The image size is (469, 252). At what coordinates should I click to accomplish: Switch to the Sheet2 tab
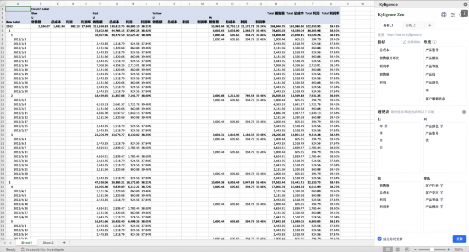(x=48, y=243)
